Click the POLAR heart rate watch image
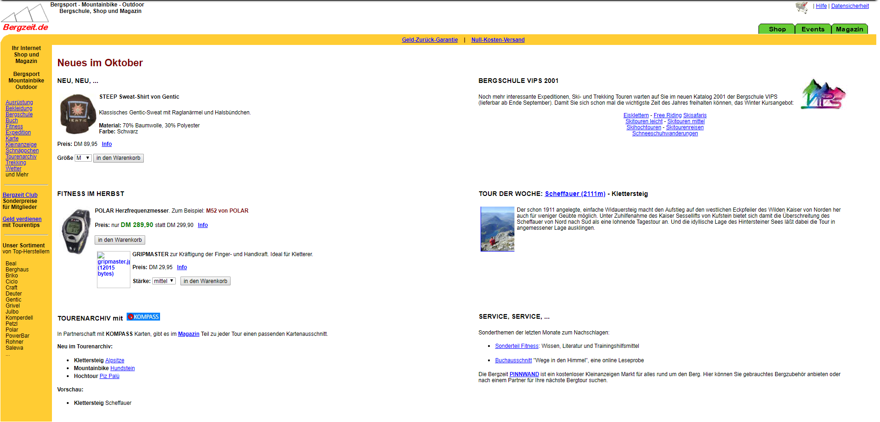This screenshot has height=422, width=880. (76, 231)
